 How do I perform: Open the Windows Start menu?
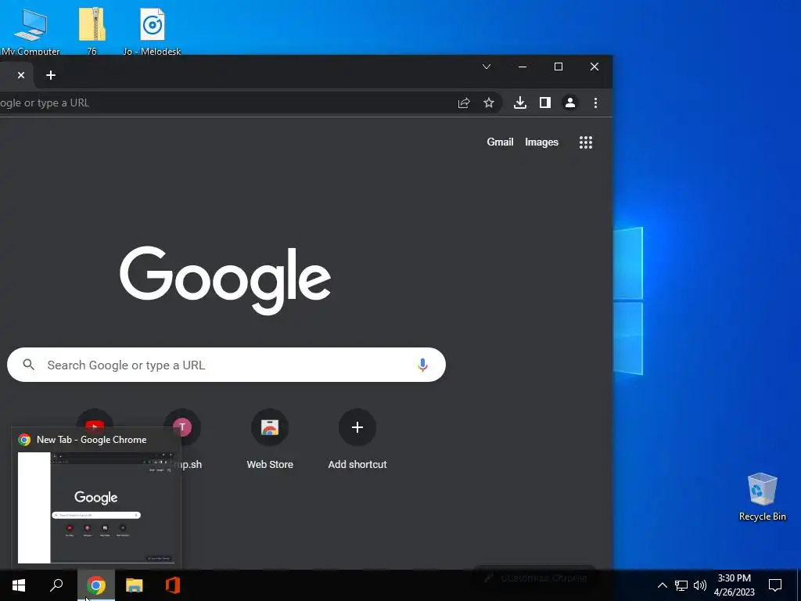pos(19,585)
